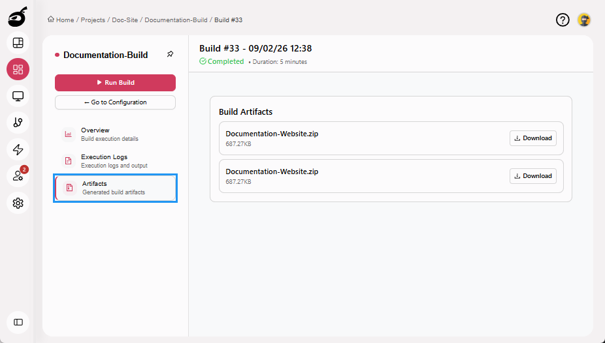
Task: Click the red status dot beside Documentation-Build
Action: [57, 55]
